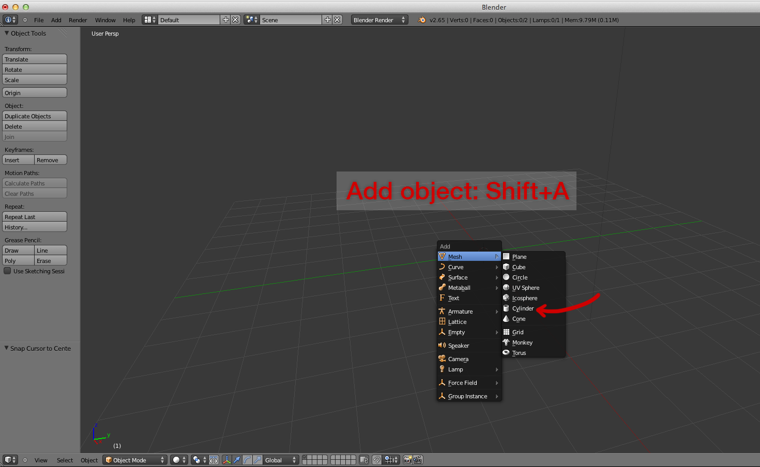The image size is (760, 467).
Task: Enable the rotate manipulator arc
Action: pyautogui.click(x=247, y=460)
